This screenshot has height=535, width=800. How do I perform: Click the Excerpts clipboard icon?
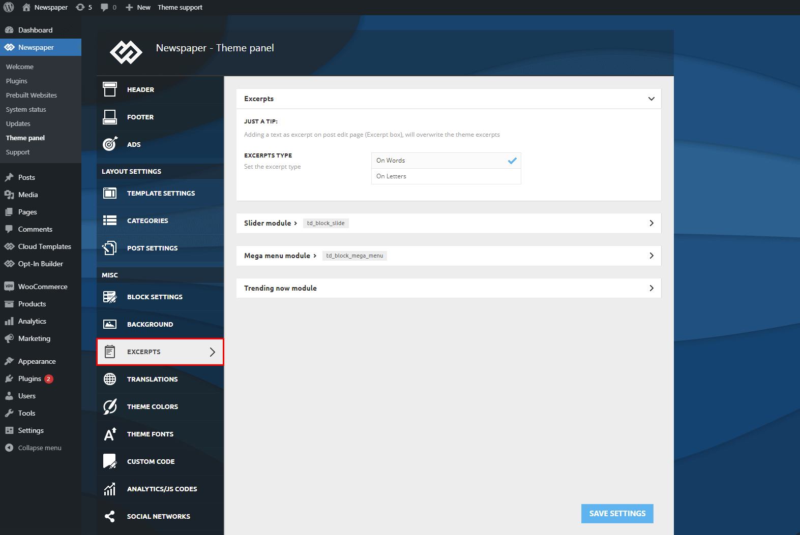point(110,352)
